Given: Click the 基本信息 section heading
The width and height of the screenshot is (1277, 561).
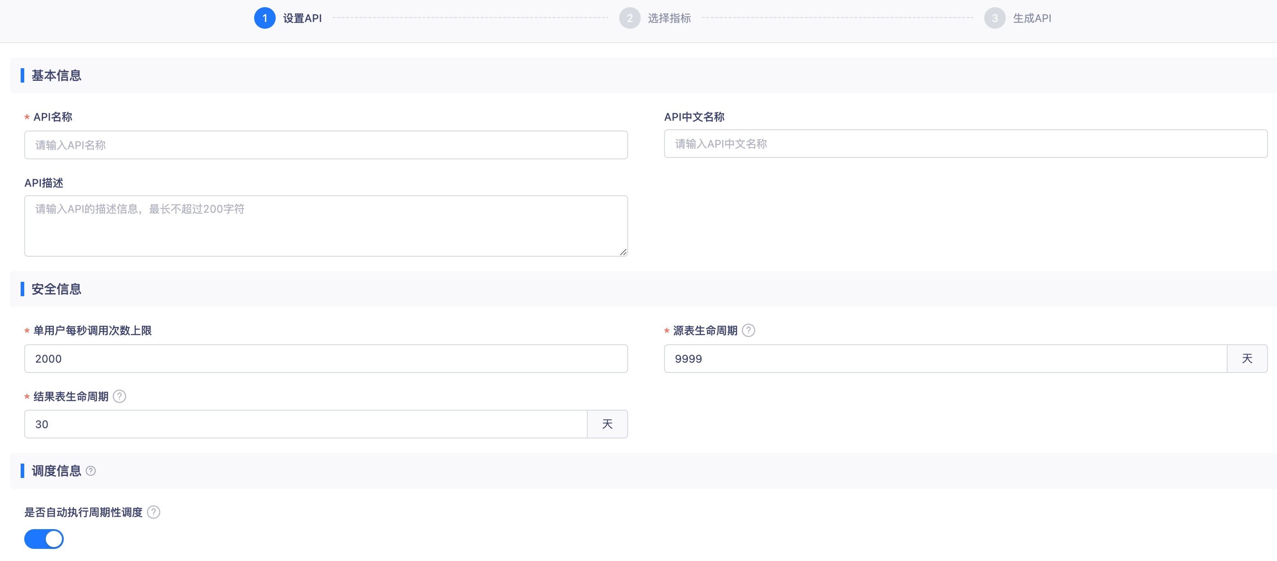Looking at the screenshot, I should click(56, 75).
